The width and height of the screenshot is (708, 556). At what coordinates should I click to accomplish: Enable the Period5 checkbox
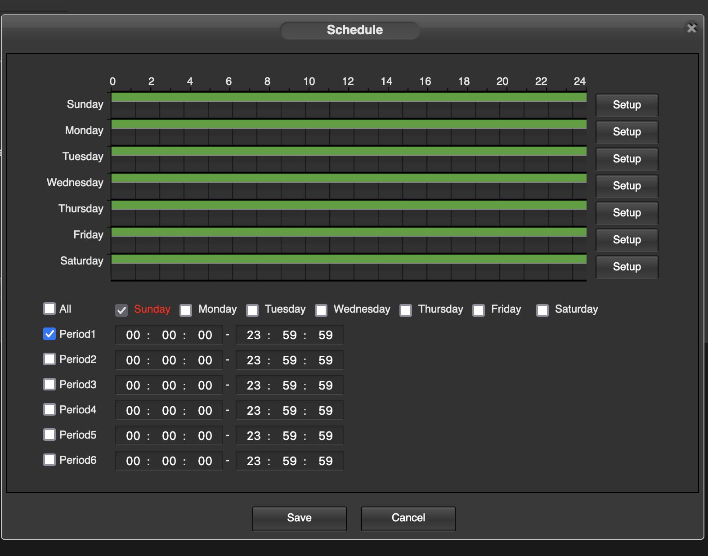49,435
